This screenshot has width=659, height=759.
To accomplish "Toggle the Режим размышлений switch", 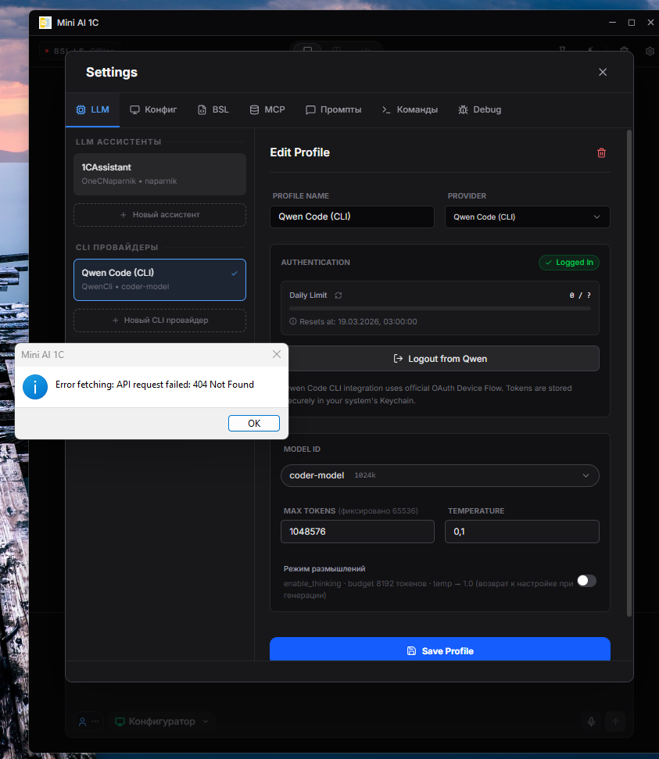I will (586, 581).
